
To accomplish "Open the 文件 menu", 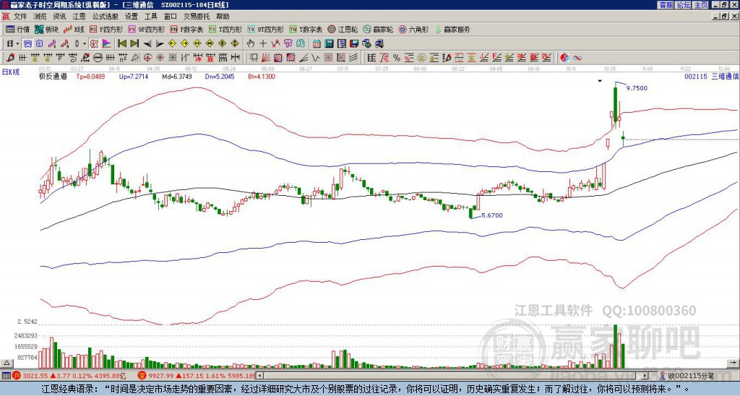I will click(20, 17).
